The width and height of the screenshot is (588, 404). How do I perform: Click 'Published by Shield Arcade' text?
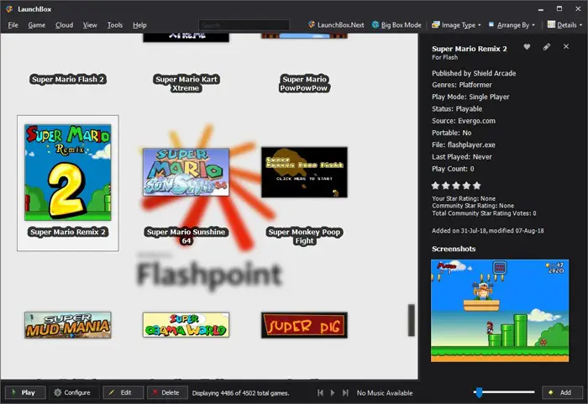[x=474, y=73]
